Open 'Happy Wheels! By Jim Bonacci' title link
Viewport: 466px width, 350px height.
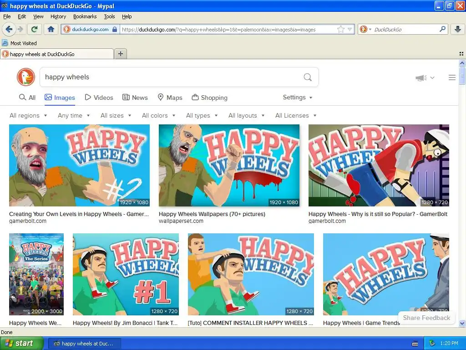pyautogui.click(x=125, y=323)
